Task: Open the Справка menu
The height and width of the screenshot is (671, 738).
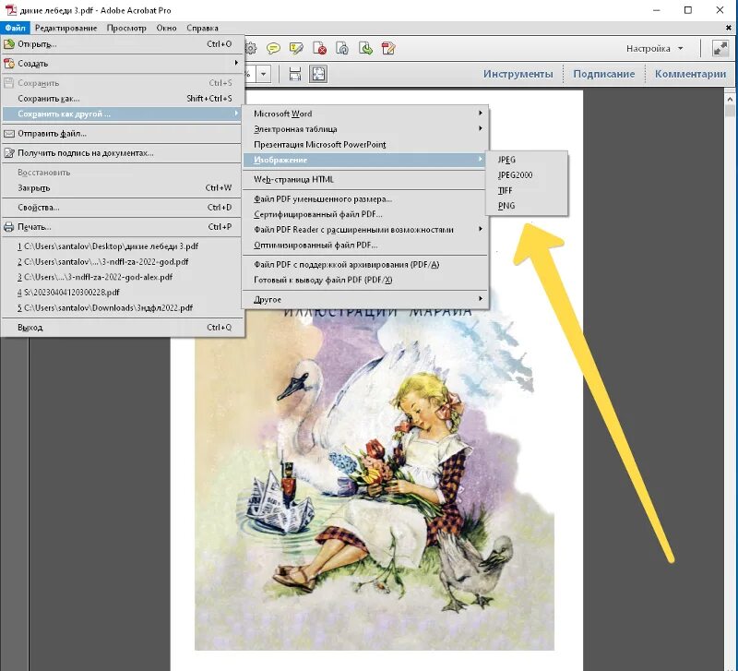Action: tap(202, 29)
